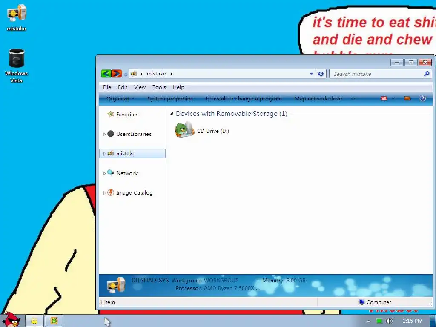Click the Show desktop strip at the taskbar's end
The width and height of the screenshot is (436, 327).
pyautogui.click(x=433, y=321)
